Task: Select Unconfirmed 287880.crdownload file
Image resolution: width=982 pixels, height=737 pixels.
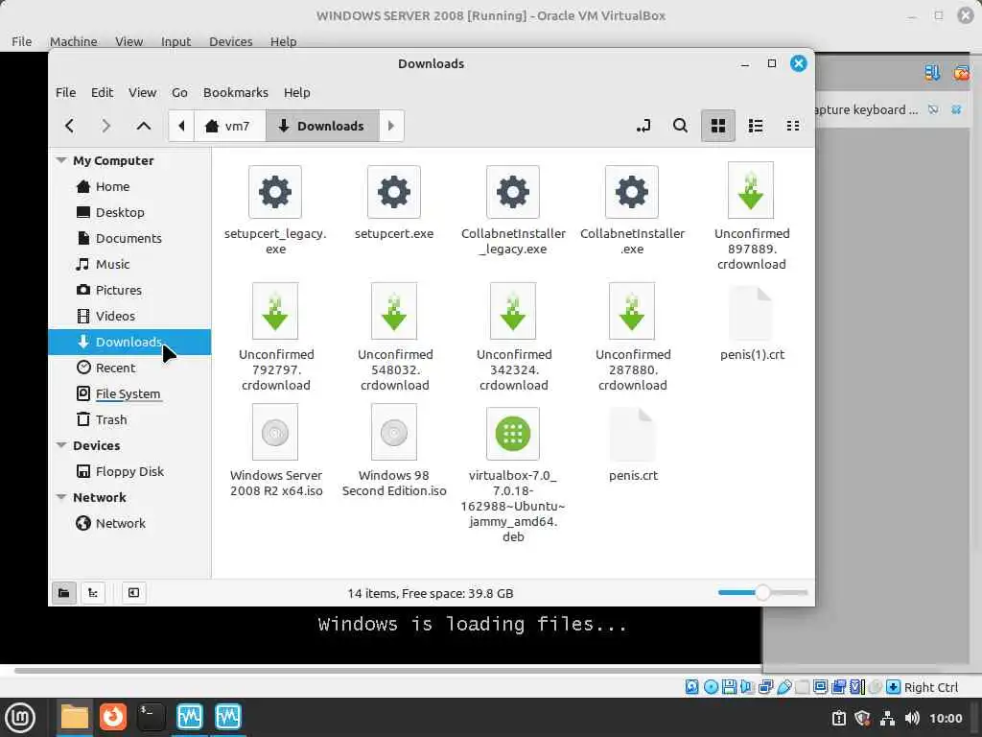Action: [633, 337]
